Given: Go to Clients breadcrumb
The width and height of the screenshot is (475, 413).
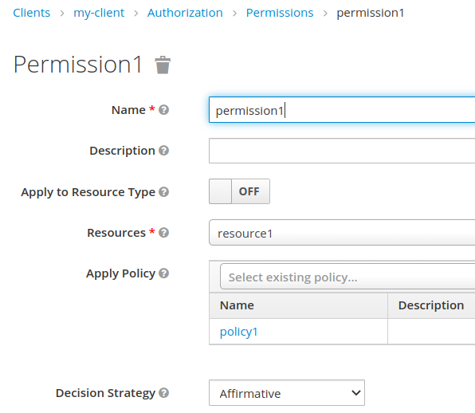Looking at the screenshot, I should point(32,13).
